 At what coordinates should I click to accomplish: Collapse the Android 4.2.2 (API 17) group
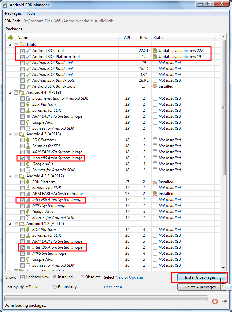coord(10,176)
